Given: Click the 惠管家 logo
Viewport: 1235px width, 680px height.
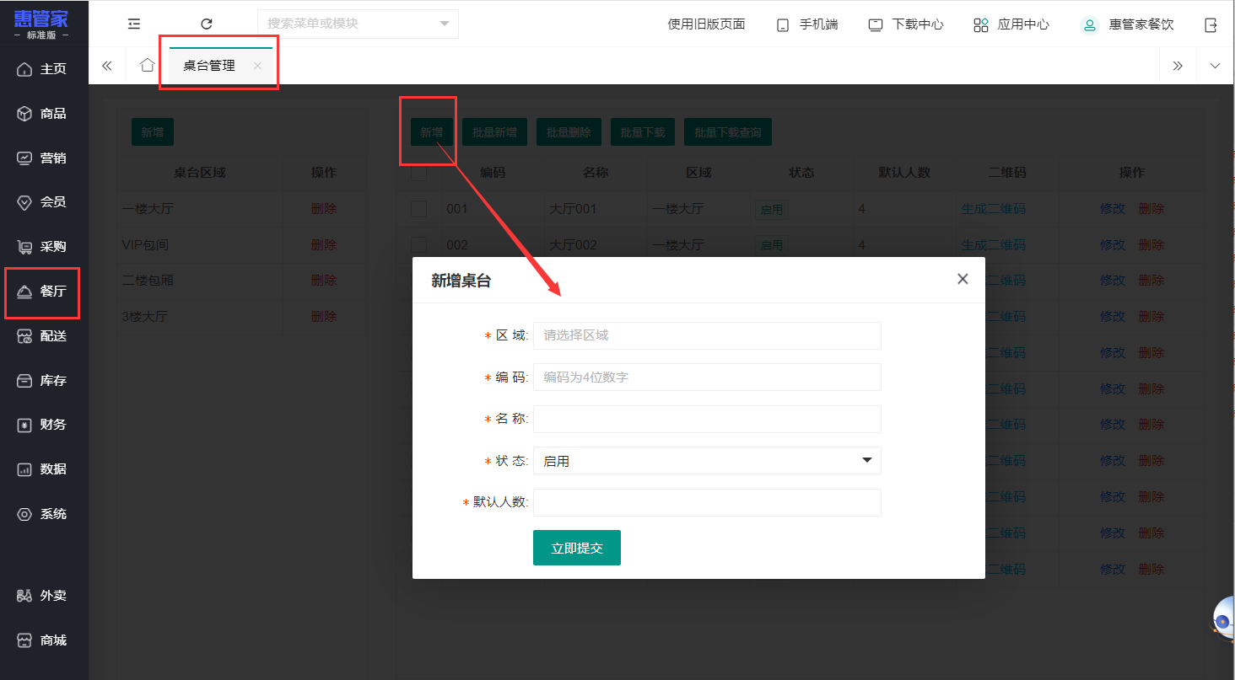Looking at the screenshot, I should coord(42,24).
